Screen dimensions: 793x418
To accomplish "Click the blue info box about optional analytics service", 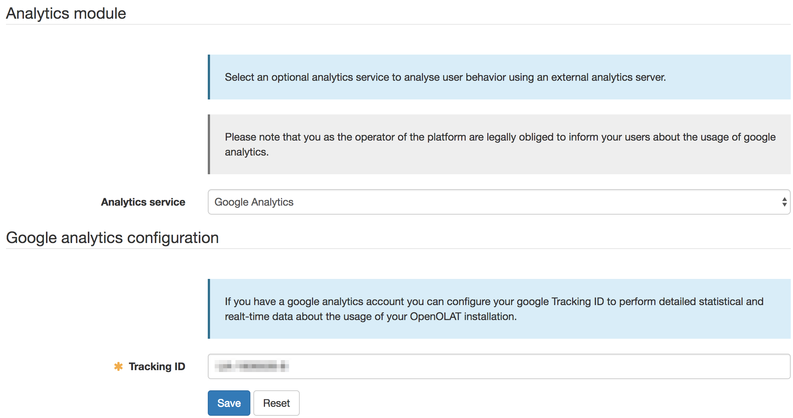I will (x=499, y=77).
